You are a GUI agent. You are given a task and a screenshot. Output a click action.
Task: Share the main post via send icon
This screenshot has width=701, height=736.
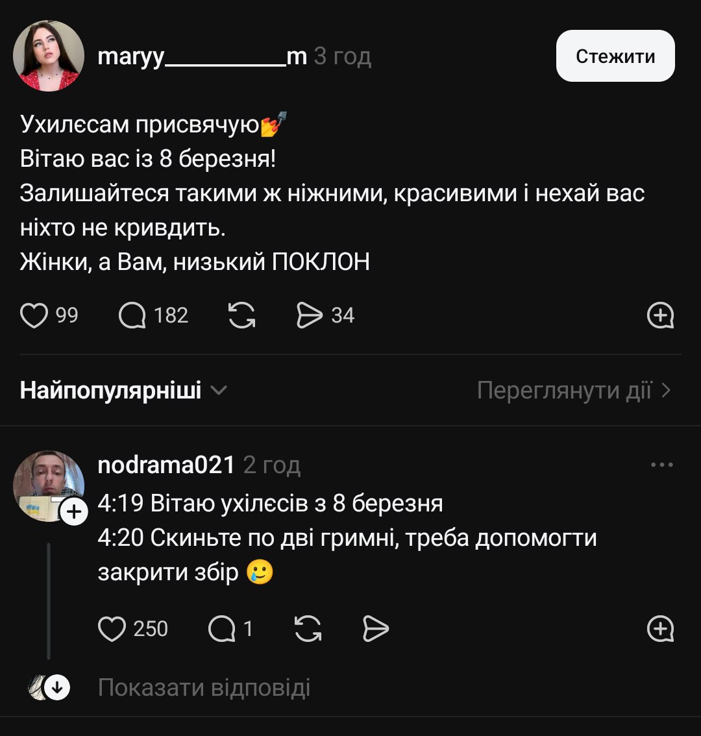pyautogui.click(x=309, y=315)
